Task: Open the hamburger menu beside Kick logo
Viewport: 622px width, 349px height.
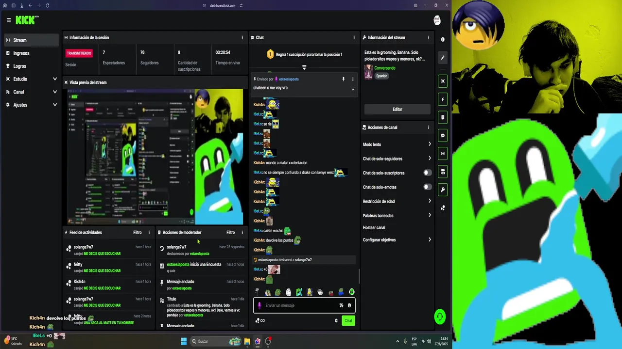Action: [9, 20]
